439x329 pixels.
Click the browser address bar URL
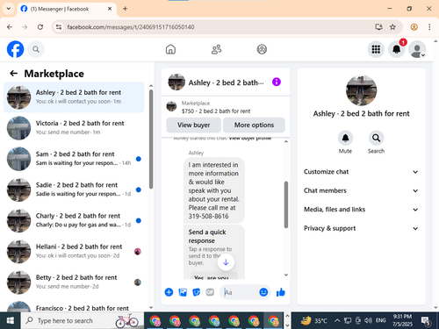tap(131, 27)
